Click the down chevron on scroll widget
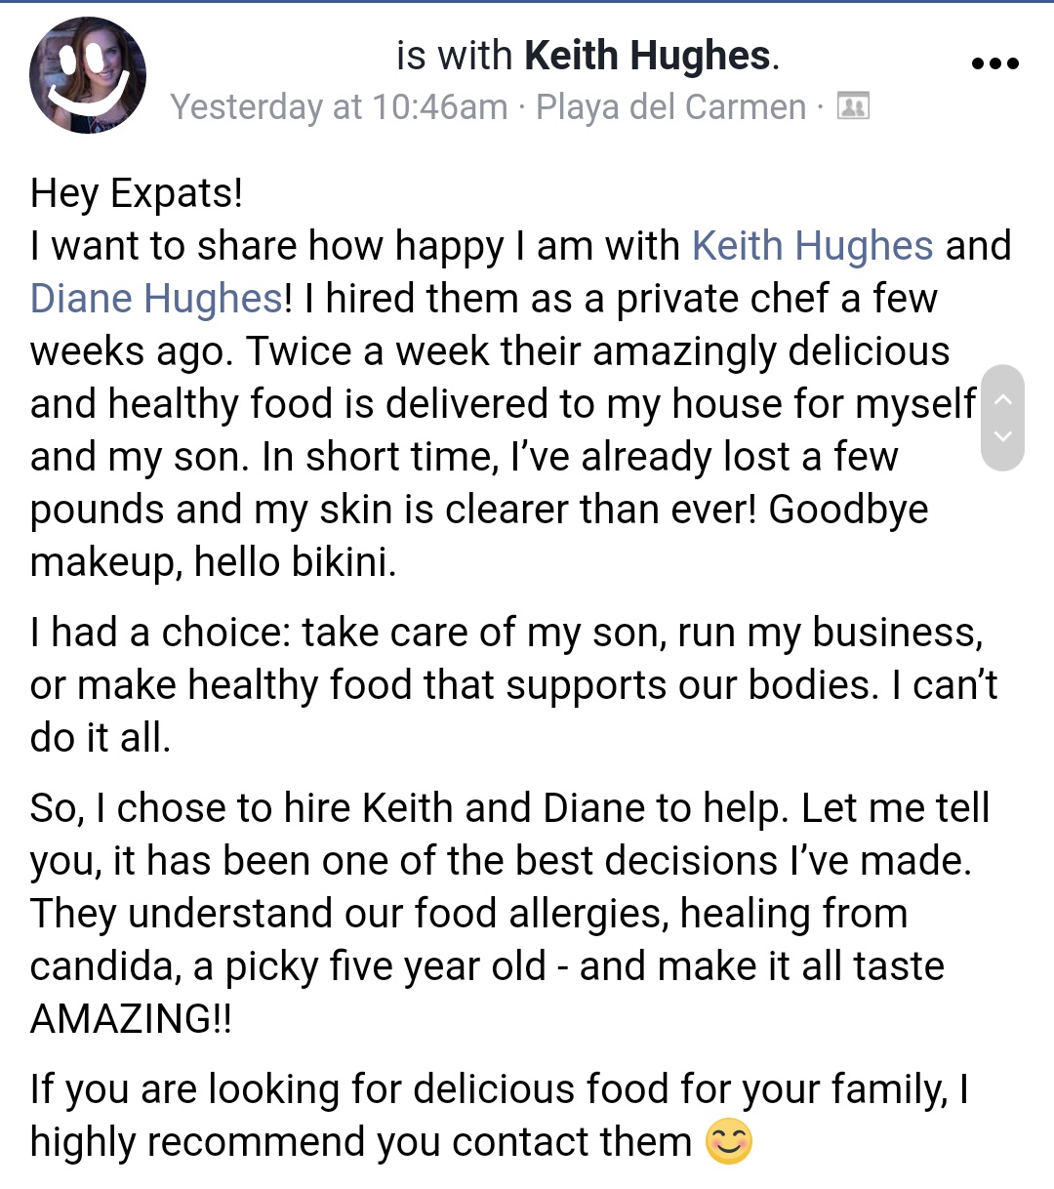The height and width of the screenshot is (1189, 1054). pos(1002,436)
